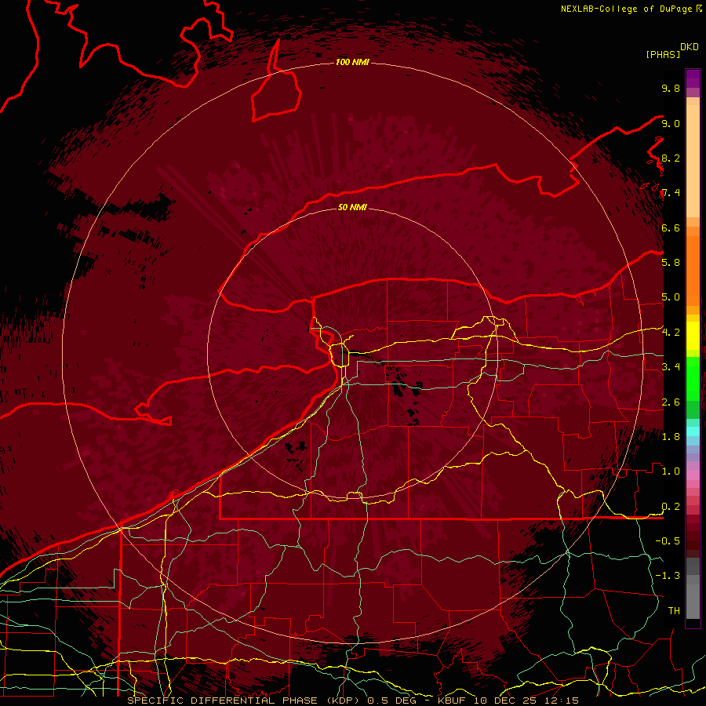Click the -0.5 legend value
Screen dimensions: 706x706
pos(668,540)
